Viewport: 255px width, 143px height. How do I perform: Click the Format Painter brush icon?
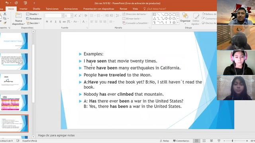pyautogui.click(x=5, y=23)
